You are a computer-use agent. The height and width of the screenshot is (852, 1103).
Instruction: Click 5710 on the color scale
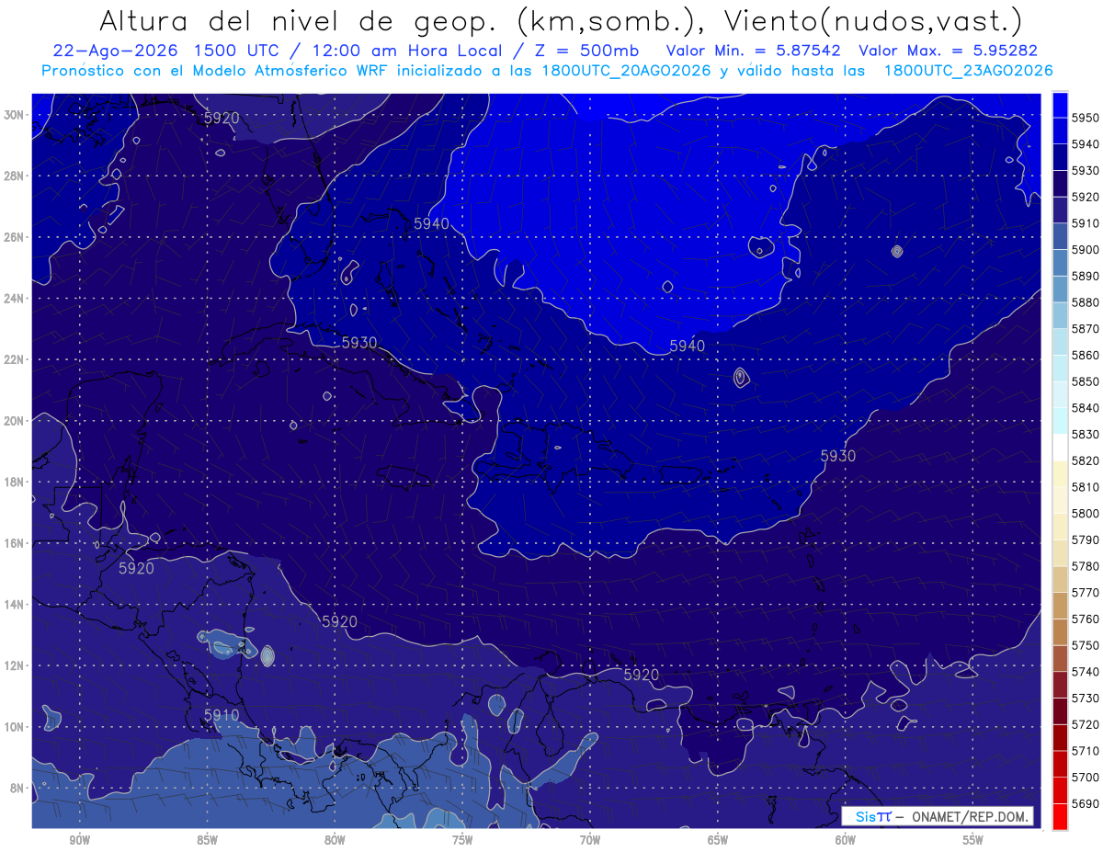(x=1086, y=751)
